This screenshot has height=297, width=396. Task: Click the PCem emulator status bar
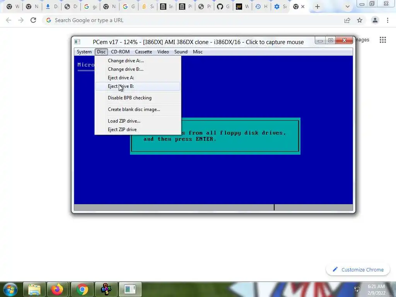click(x=213, y=207)
